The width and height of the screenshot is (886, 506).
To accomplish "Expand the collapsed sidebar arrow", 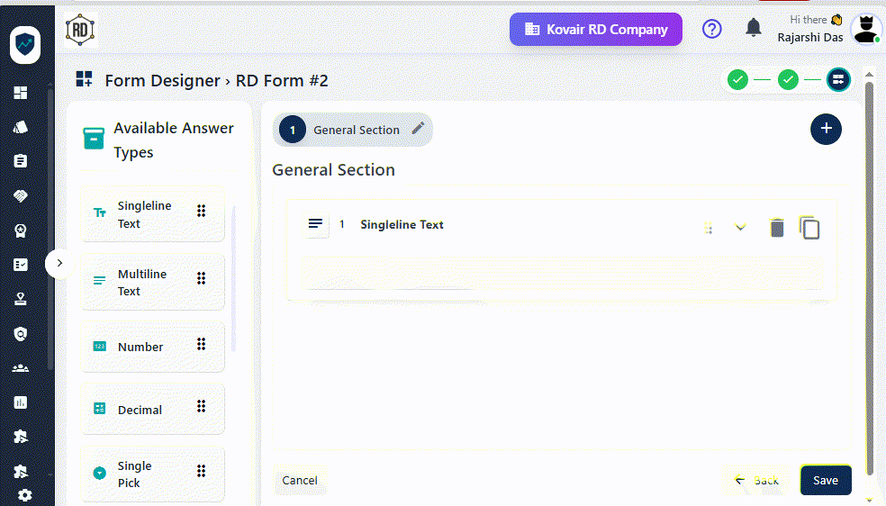I will point(60,263).
